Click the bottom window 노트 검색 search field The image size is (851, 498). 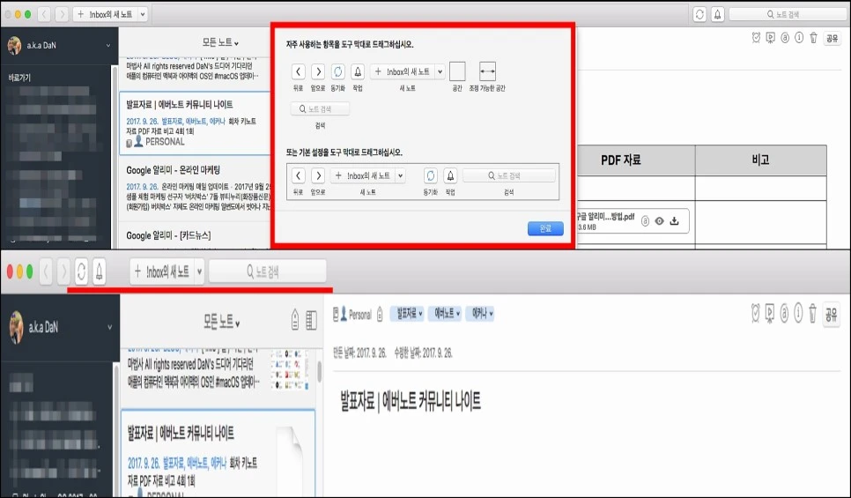[x=268, y=271]
